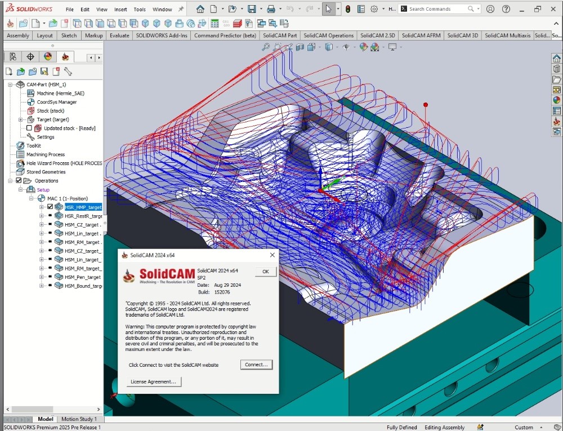Toggle the HSR_RestR_target operation marker
This screenshot has height=431, width=563.
(x=50, y=216)
